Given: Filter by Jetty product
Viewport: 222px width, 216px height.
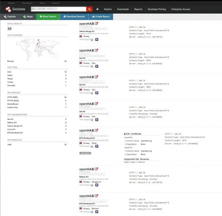Looking at the screenshot, I should point(9,144).
